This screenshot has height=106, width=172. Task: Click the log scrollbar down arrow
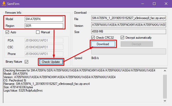click(165, 101)
